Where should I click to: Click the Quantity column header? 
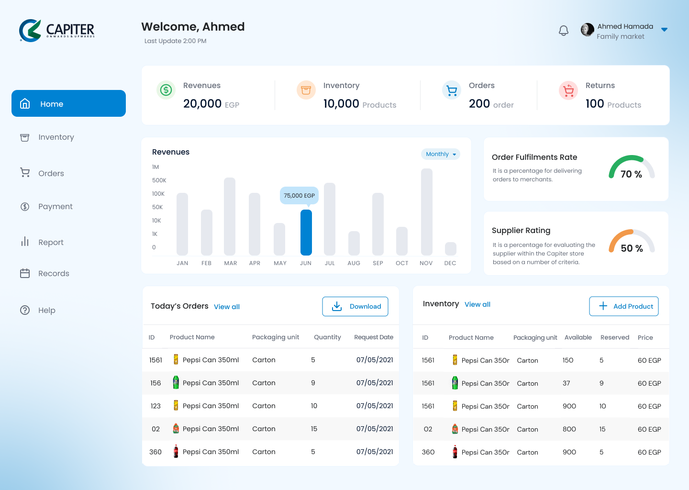(x=327, y=337)
